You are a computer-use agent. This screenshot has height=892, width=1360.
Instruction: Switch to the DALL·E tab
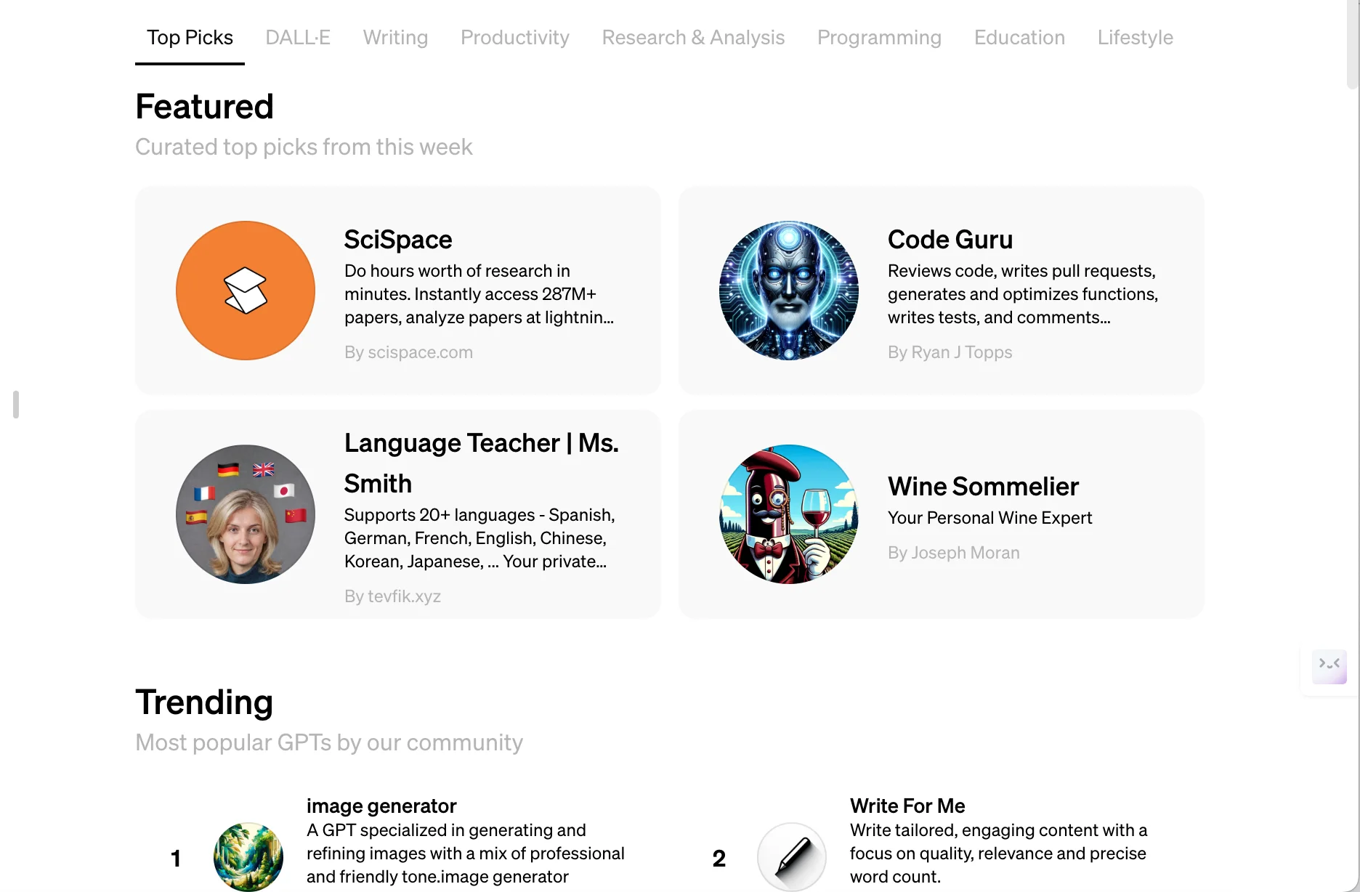298,38
